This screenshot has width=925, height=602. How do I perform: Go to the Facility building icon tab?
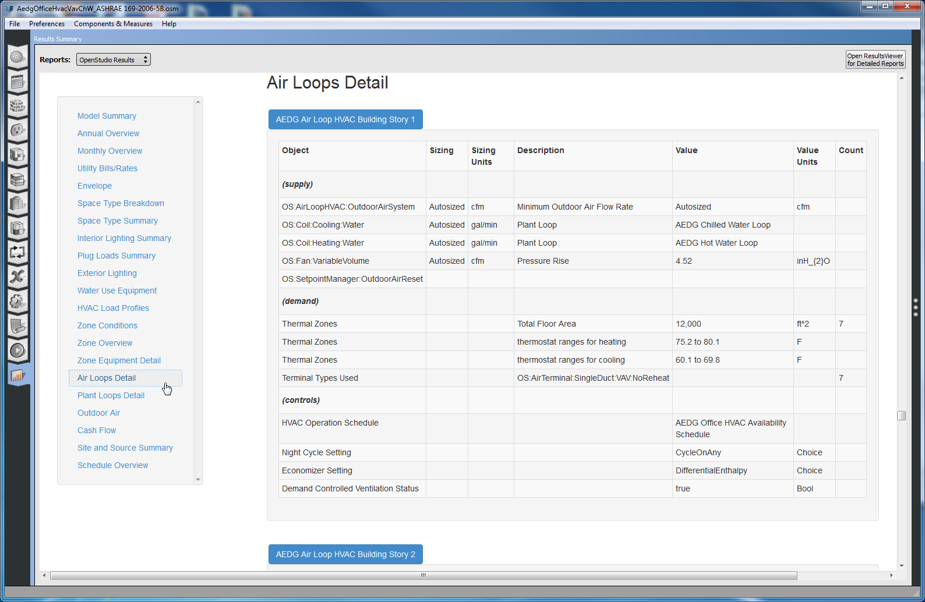pyautogui.click(x=17, y=204)
